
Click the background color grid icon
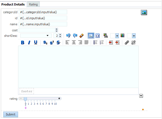tap(123, 35)
